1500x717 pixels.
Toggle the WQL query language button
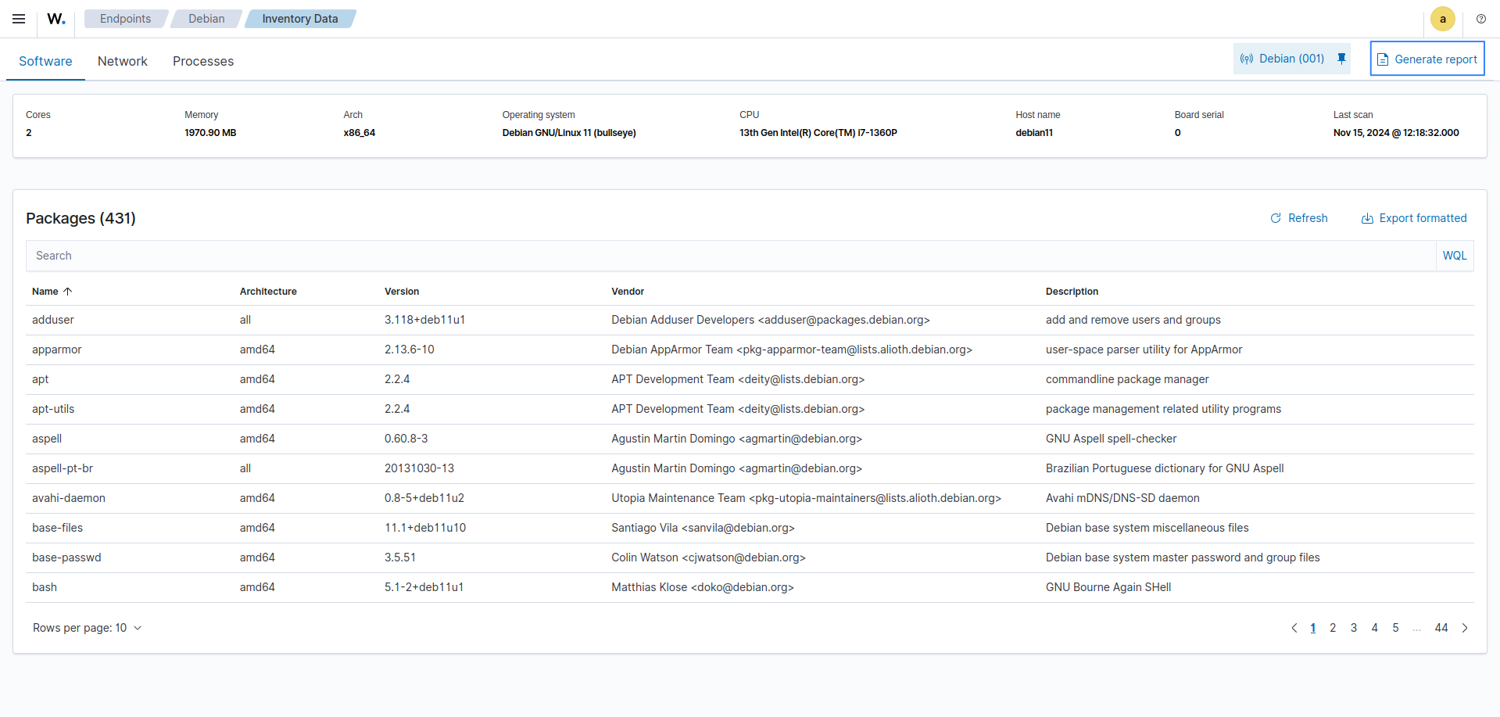coord(1455,256)
